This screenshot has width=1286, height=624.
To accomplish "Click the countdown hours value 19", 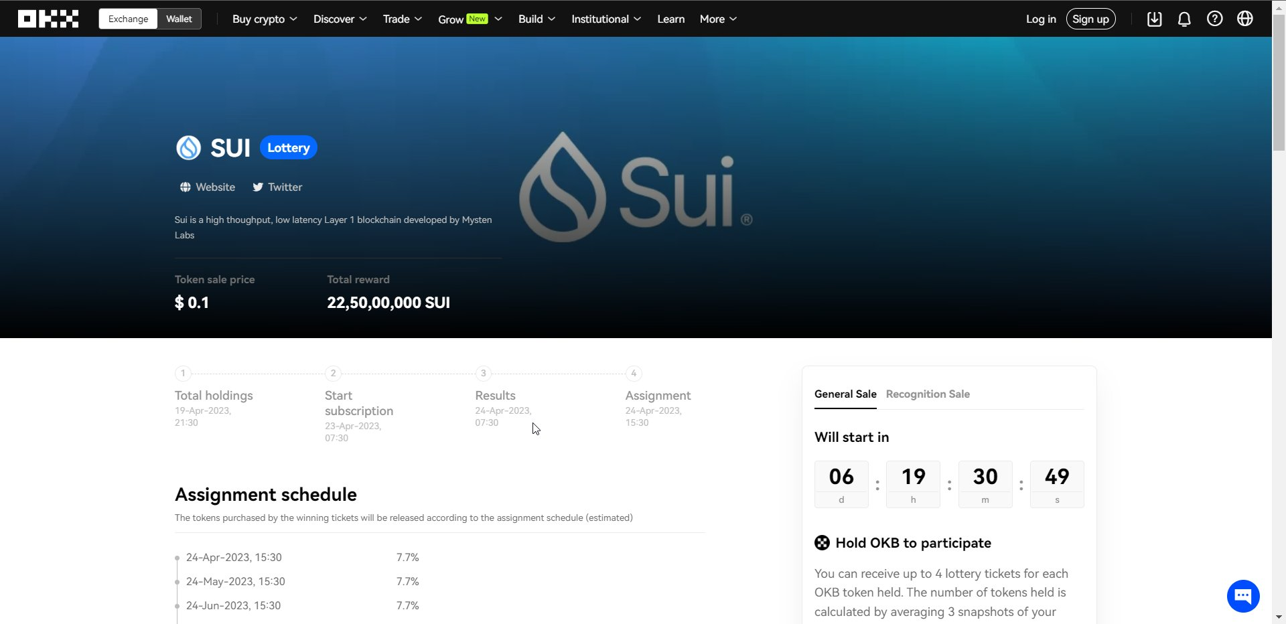I will pyautogui.click(x=913, y=477).
